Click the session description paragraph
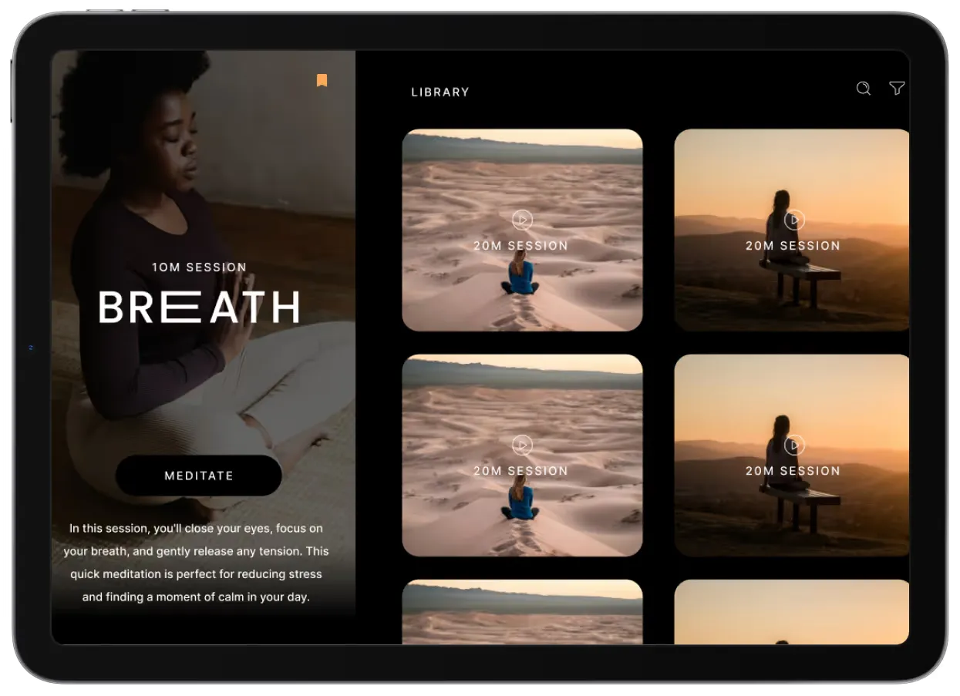This screenshot has width=960, height=696. click(x=196, y=563)
